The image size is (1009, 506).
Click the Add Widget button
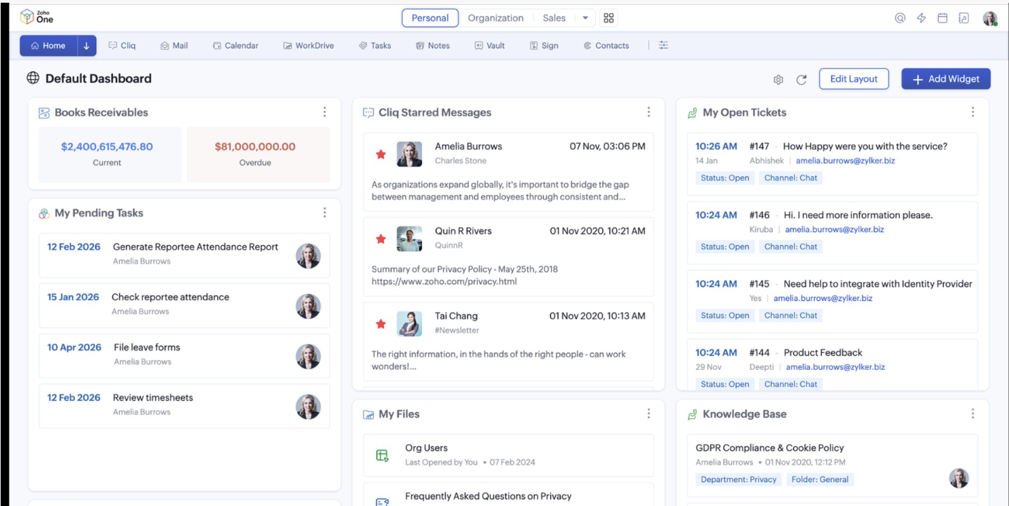pos(946,79)
